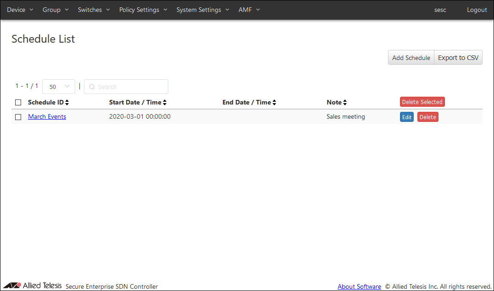
Task: Tick the select-all checkbox in header
Action: 18,103
